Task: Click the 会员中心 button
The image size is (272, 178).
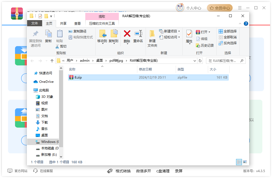Action: tap(220, 8)
